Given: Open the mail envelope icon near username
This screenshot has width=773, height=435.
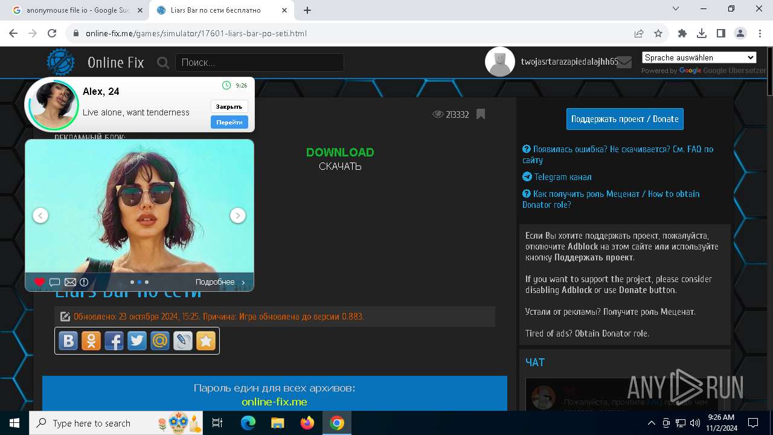Looking at the screenshot, I should pos(624,62).
